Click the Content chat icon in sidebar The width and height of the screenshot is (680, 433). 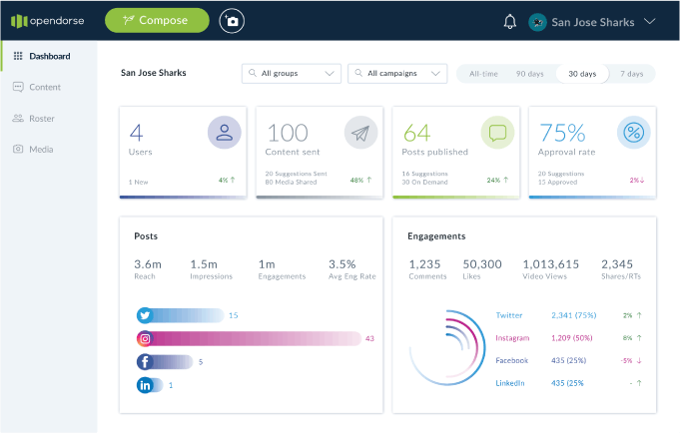[x=18, y=87]
